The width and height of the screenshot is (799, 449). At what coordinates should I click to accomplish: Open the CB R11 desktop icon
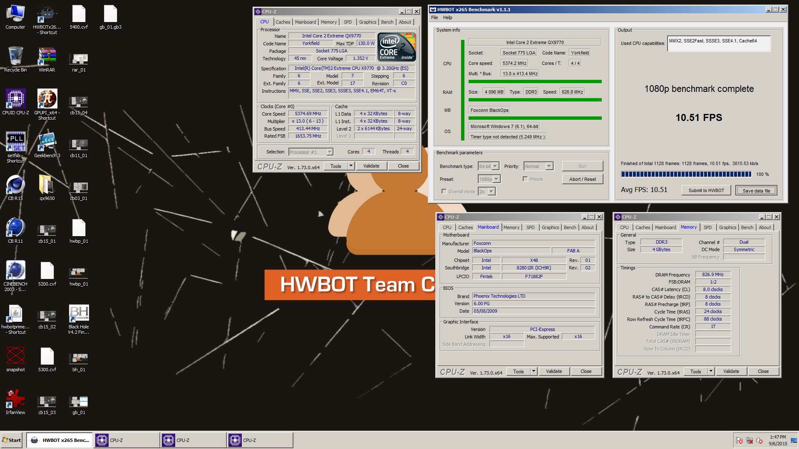pyautogui.click(x=15, y=231)
